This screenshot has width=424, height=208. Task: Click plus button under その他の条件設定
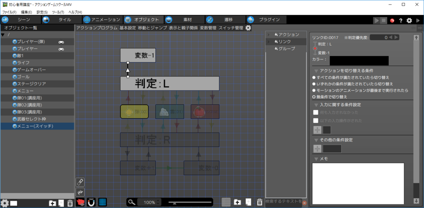click(318, 149)
